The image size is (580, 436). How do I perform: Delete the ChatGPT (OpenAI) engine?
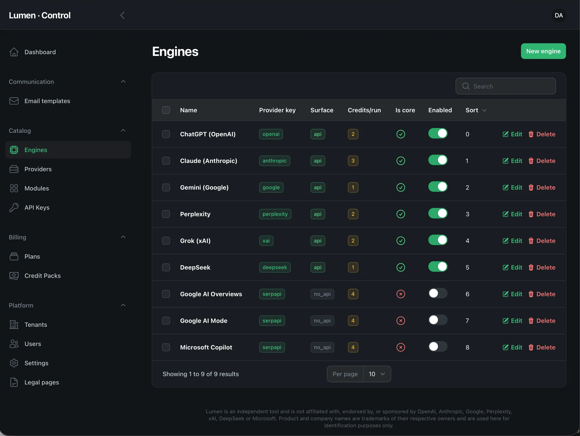pos(542,134)
